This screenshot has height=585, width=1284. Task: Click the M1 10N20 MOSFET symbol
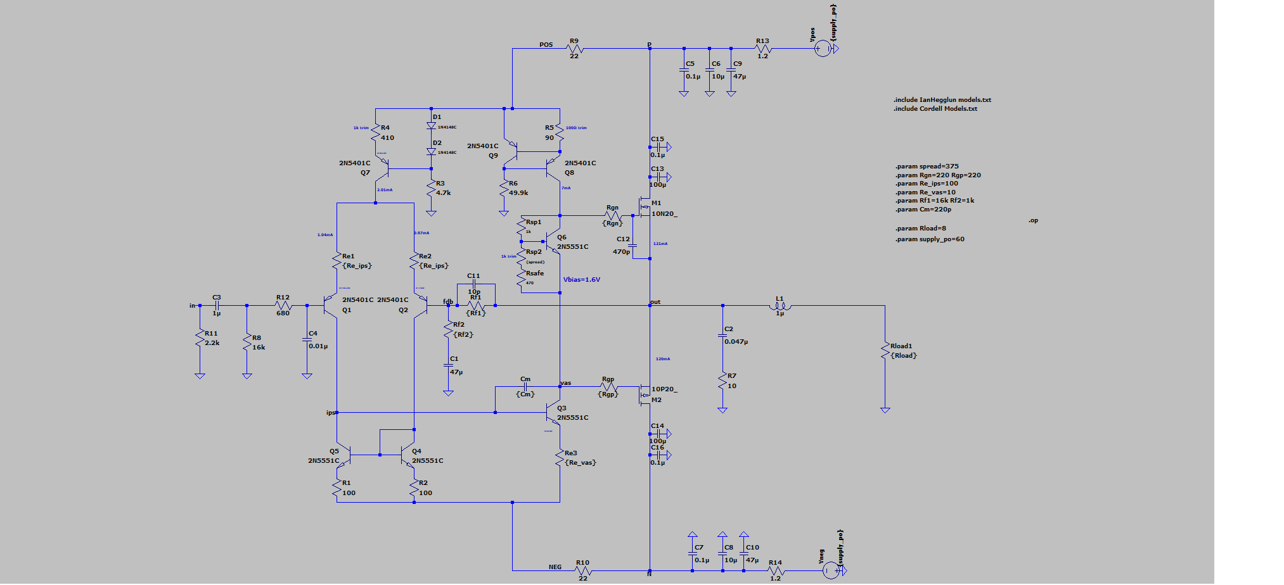coord(645,206)
